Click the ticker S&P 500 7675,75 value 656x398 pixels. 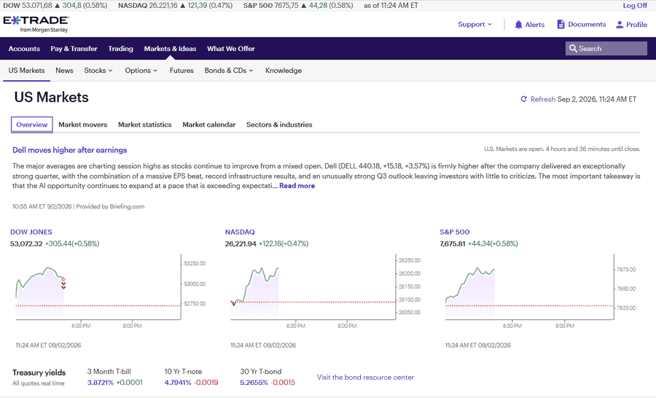click(x=286, y=5)
